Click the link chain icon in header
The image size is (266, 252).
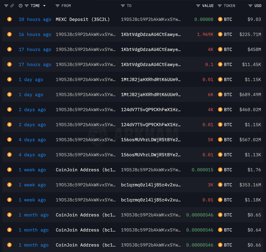coord(12,6)
